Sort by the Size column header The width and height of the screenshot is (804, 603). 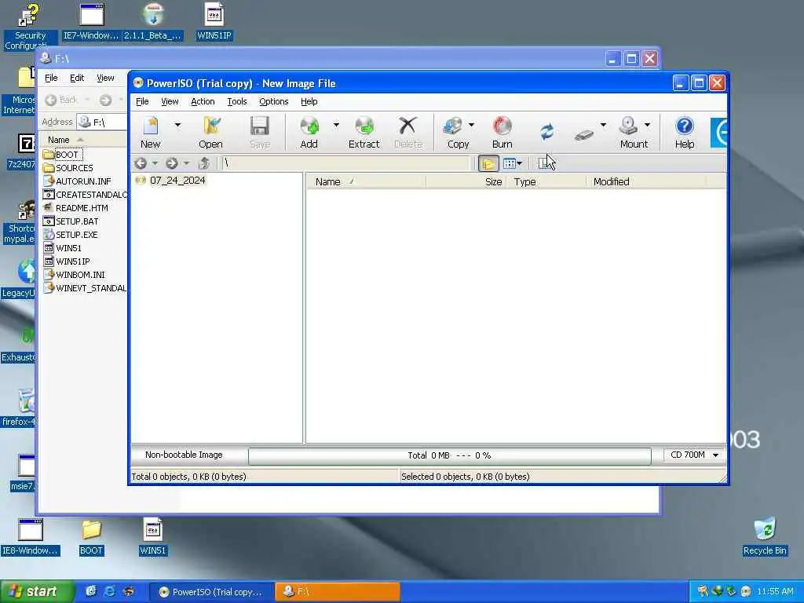(466, 181)
